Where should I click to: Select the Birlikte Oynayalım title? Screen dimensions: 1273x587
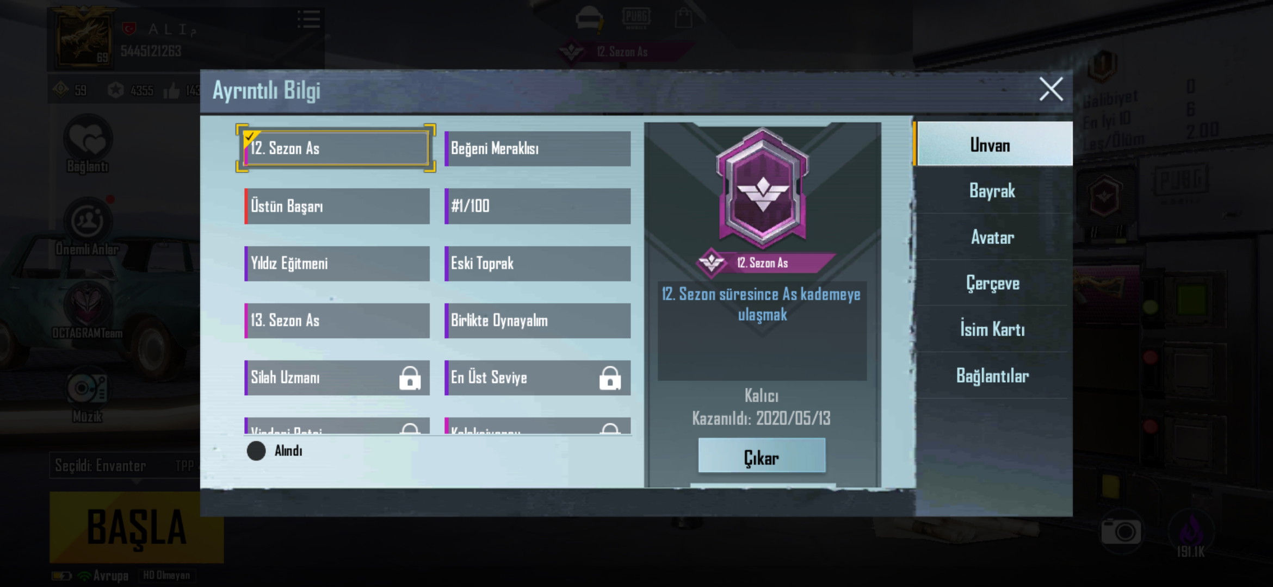coord(537,321)
